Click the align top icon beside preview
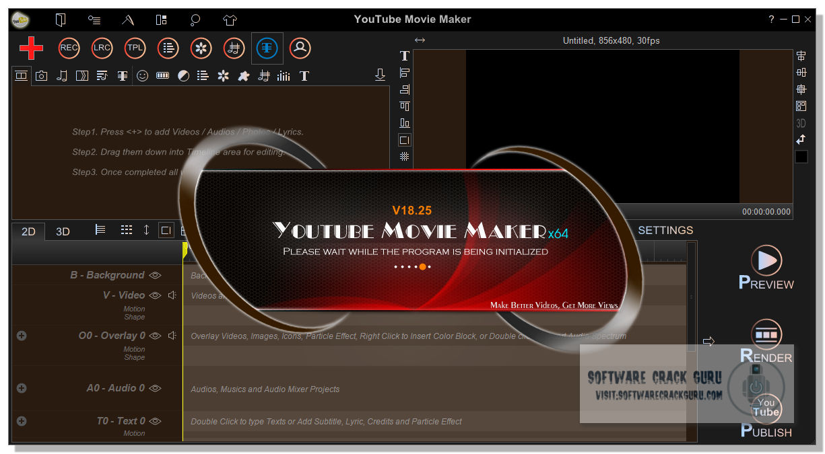Viewport: 825px width, 454px height. [405, 106]
